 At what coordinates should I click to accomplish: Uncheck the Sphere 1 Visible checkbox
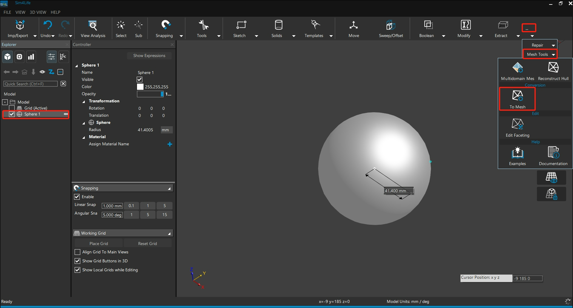(x=140, y=80)
